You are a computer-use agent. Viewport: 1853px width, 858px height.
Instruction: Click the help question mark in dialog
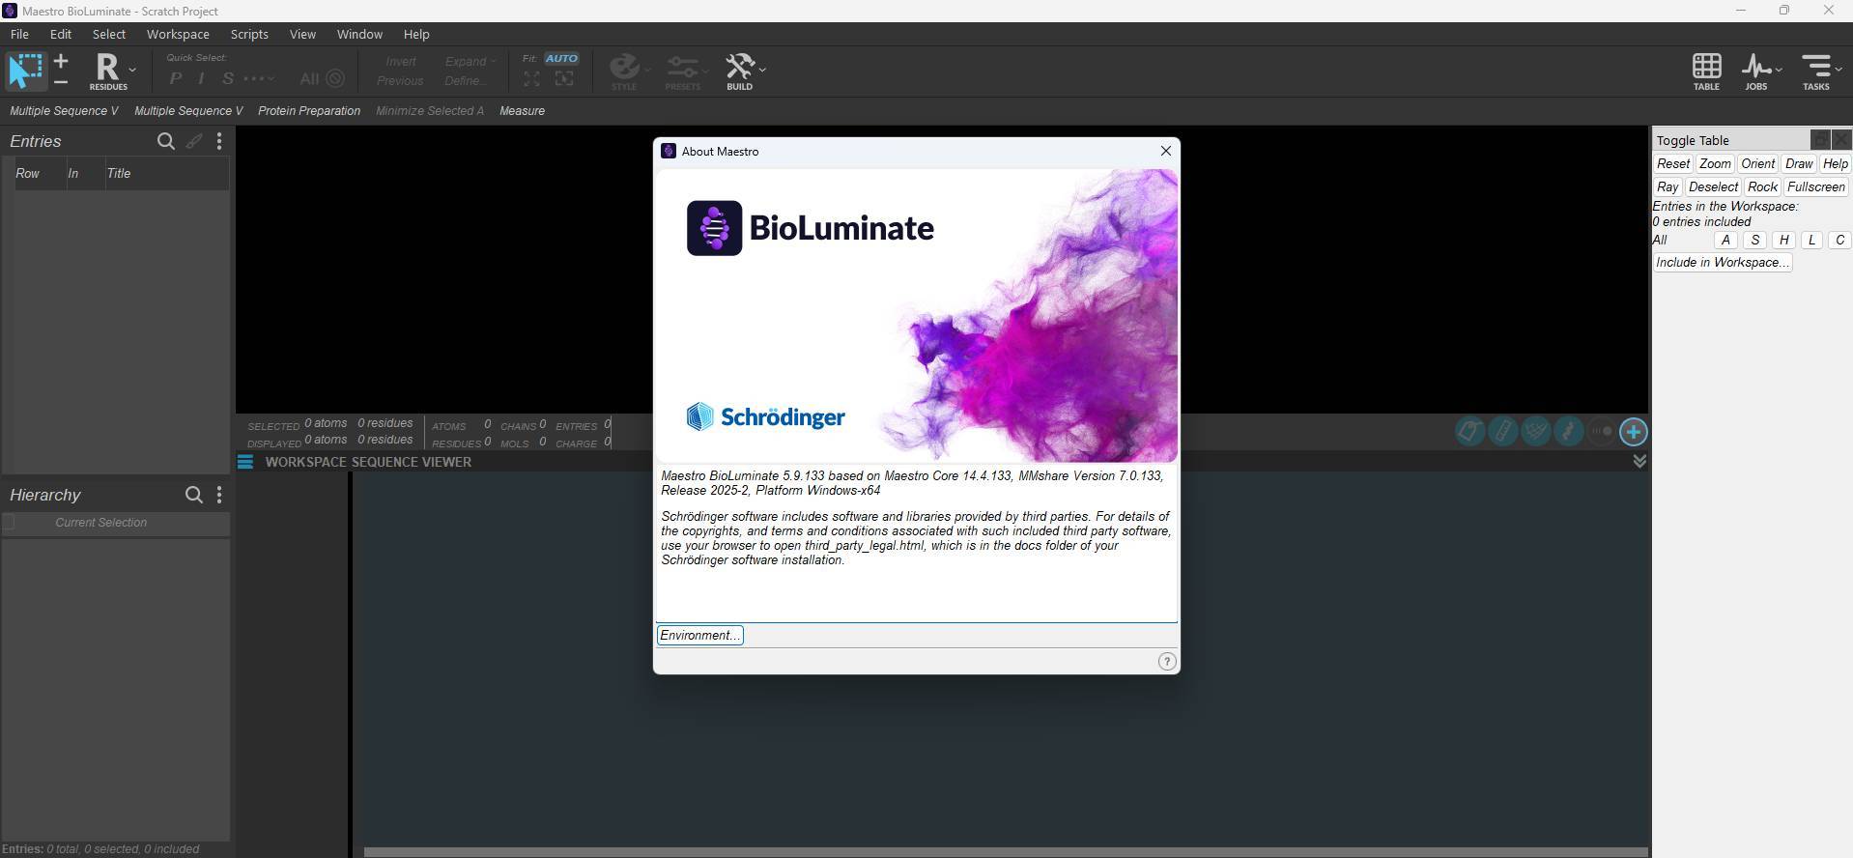(x=1166, y=662)
